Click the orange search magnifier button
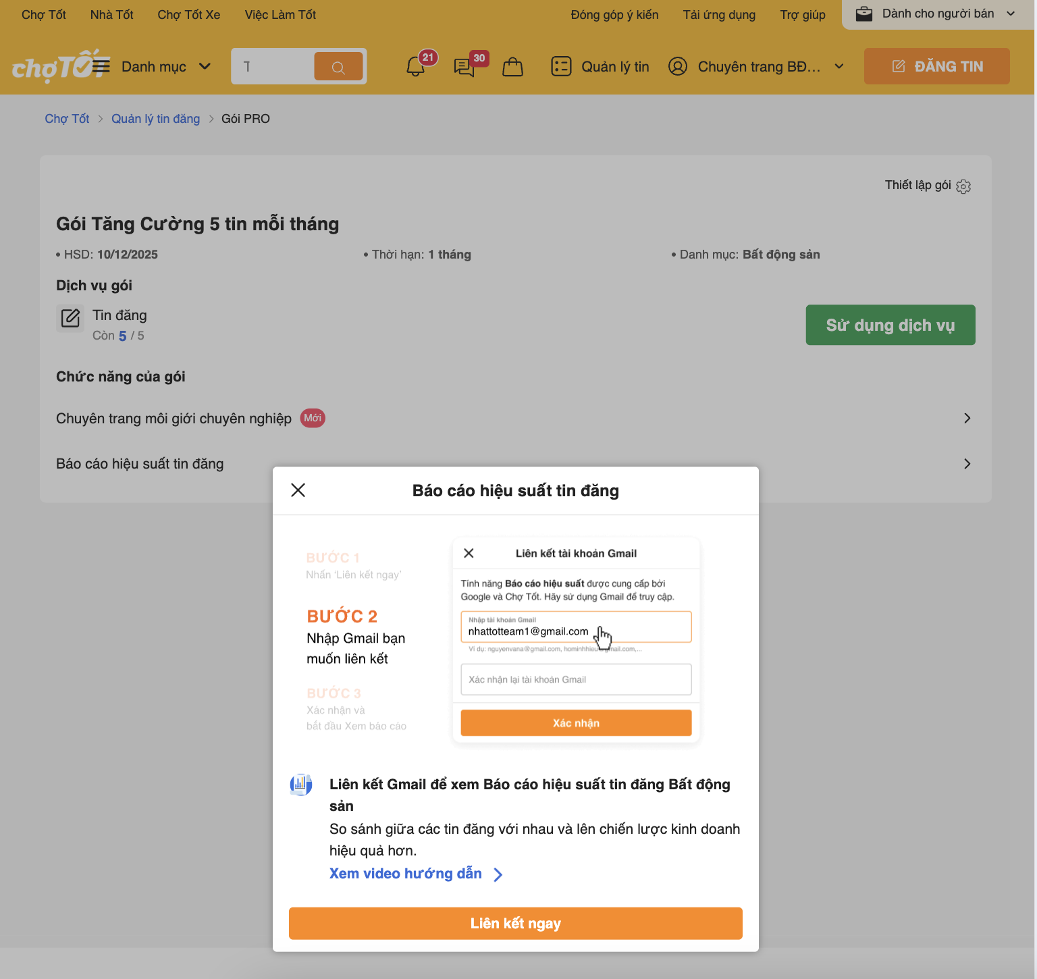Viewport: 1037px width, 979px height. click(x=338, y=67)
